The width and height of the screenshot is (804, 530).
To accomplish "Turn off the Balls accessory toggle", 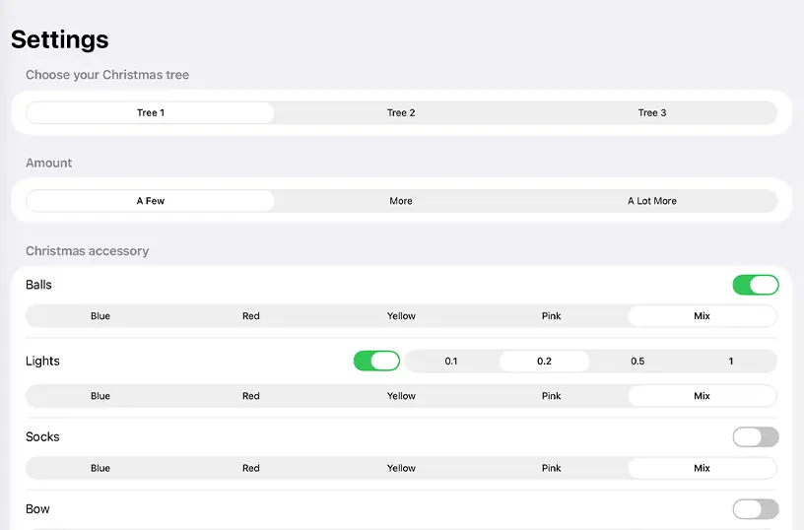I will [755, 285].
